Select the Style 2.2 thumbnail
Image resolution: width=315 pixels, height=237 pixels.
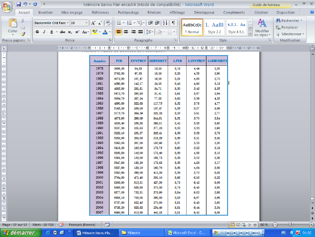coord(214,27)
